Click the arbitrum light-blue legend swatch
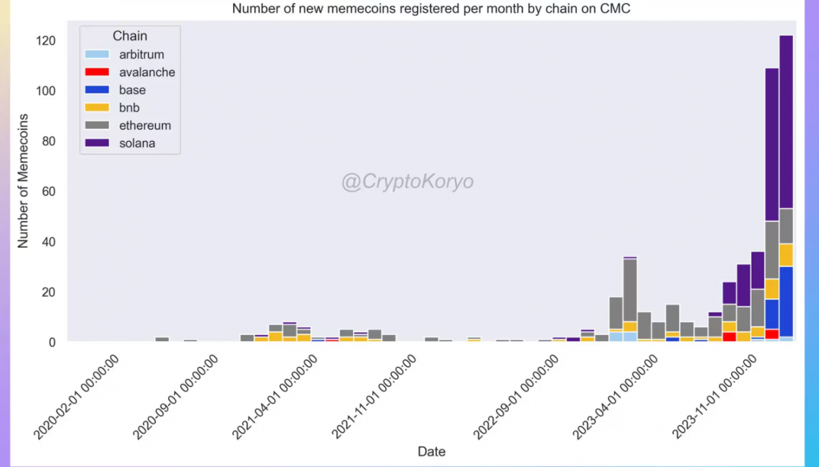Image resolution: width=819 pixels, height=467 pixels. click(97, 55)
